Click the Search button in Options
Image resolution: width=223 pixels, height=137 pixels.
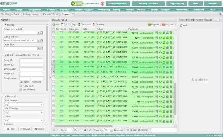click(39, 129)
